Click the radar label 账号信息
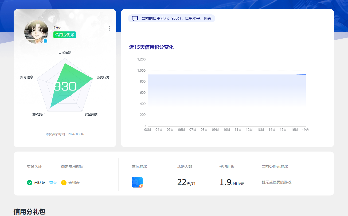 coord(27,77)
